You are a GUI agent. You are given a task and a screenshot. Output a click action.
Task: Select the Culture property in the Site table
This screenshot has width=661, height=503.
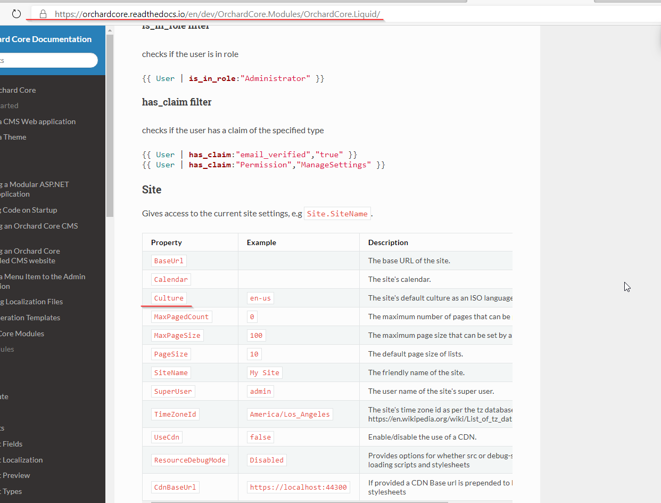pos(169,298)
